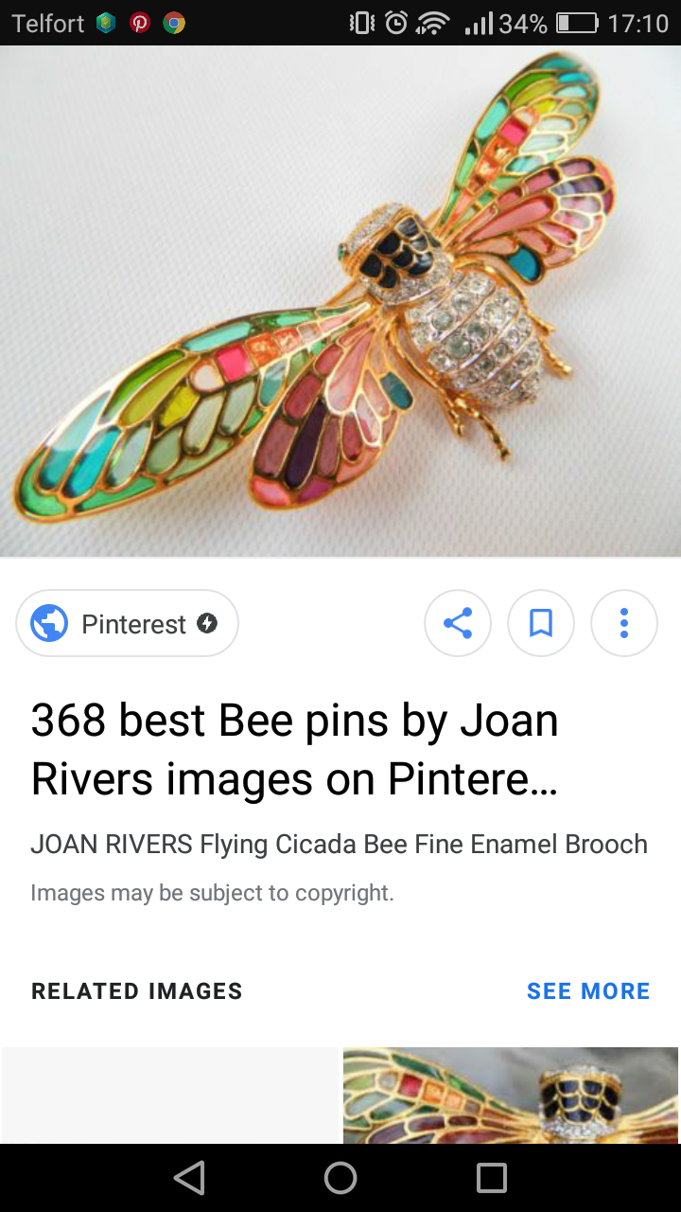The width and height of the screenshot is (681, 1212).
Task: Open the blank left related thumbnail
Action: [170, 1096]
